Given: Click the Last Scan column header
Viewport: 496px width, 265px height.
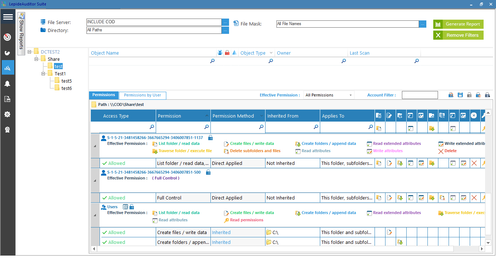Looking at the screenshot, I should point(384,53).
